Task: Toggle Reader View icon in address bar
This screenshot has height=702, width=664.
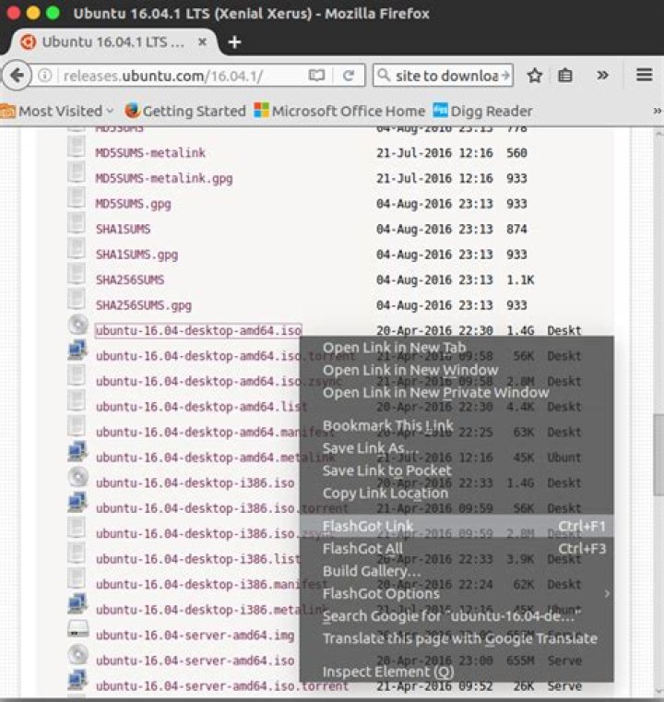Action: tap(316, 76)
